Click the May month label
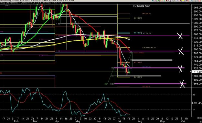 [78, 121]
